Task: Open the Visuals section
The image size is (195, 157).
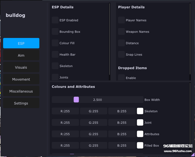Action: point(21,67)
